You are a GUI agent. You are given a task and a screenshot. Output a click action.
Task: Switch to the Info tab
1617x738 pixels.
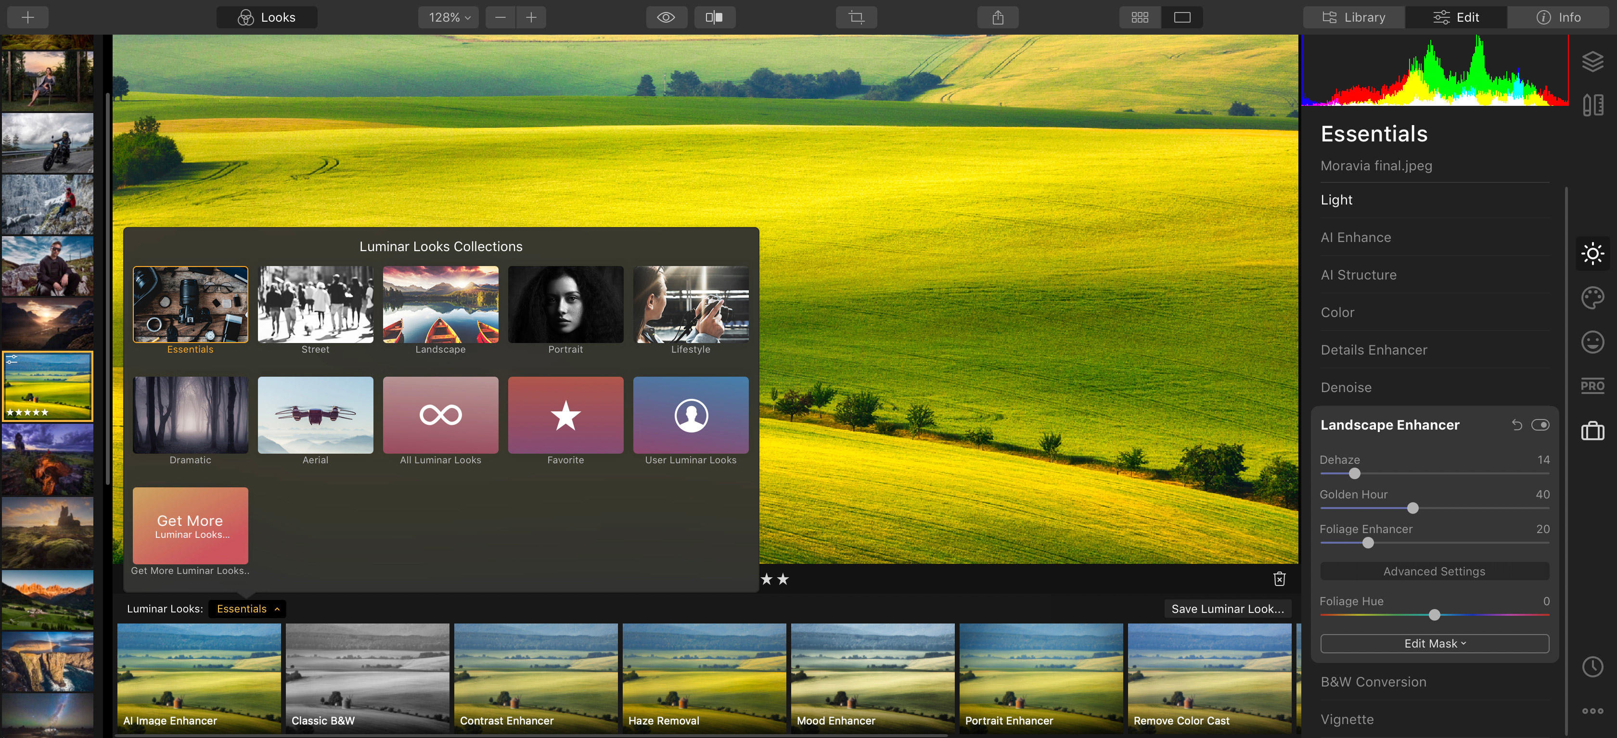pos(1558,18)
